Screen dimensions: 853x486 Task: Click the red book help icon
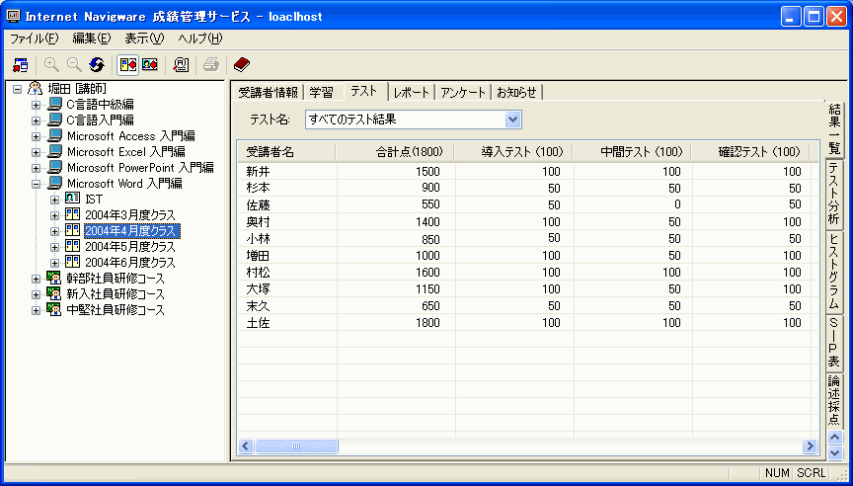click(x=241, y=65)
